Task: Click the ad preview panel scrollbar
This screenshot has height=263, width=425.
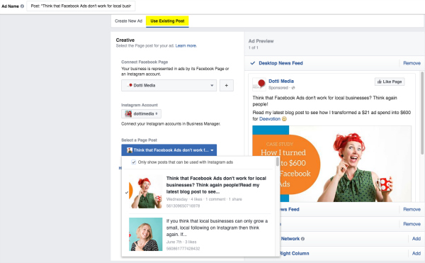Action: click(x=422, y=113)
